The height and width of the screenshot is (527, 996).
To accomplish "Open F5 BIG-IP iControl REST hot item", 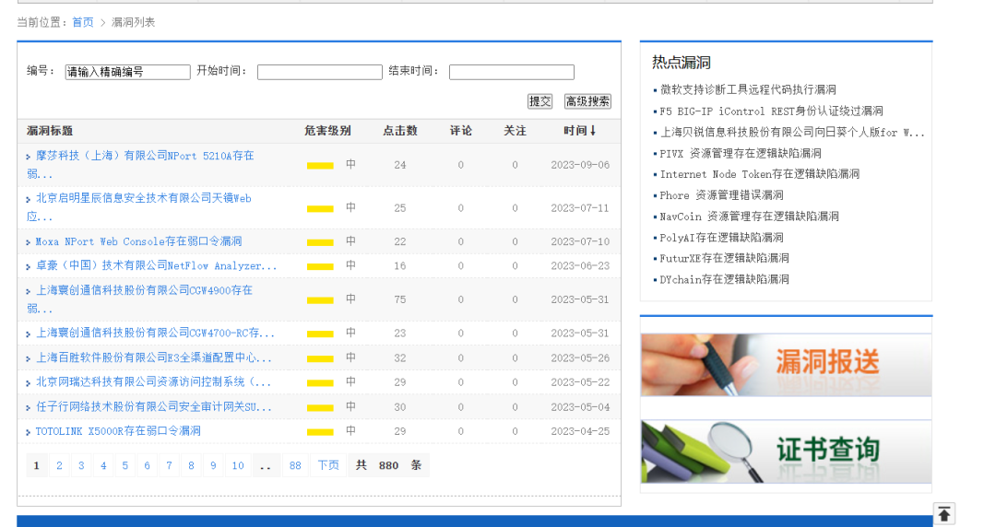I will coord(771,111).
